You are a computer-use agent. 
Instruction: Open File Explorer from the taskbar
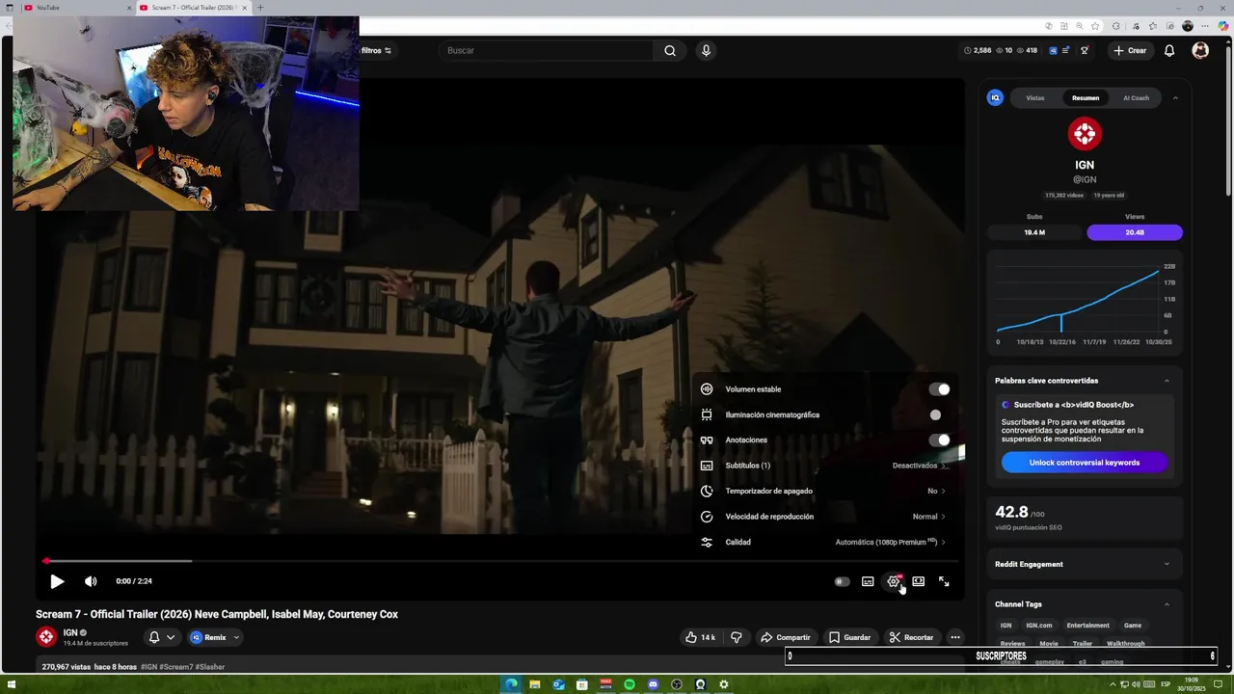pos(535,684)
